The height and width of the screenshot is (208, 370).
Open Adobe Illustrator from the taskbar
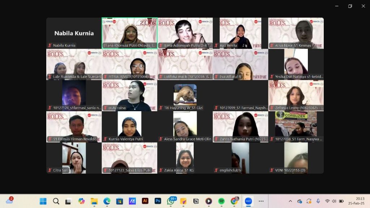[145, 201]
